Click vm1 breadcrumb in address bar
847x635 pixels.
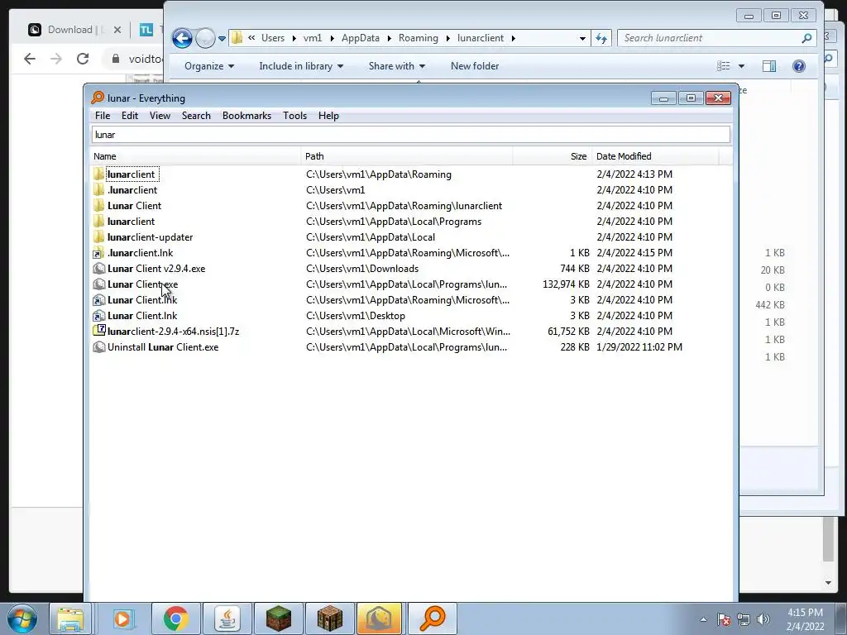(312, 38)
